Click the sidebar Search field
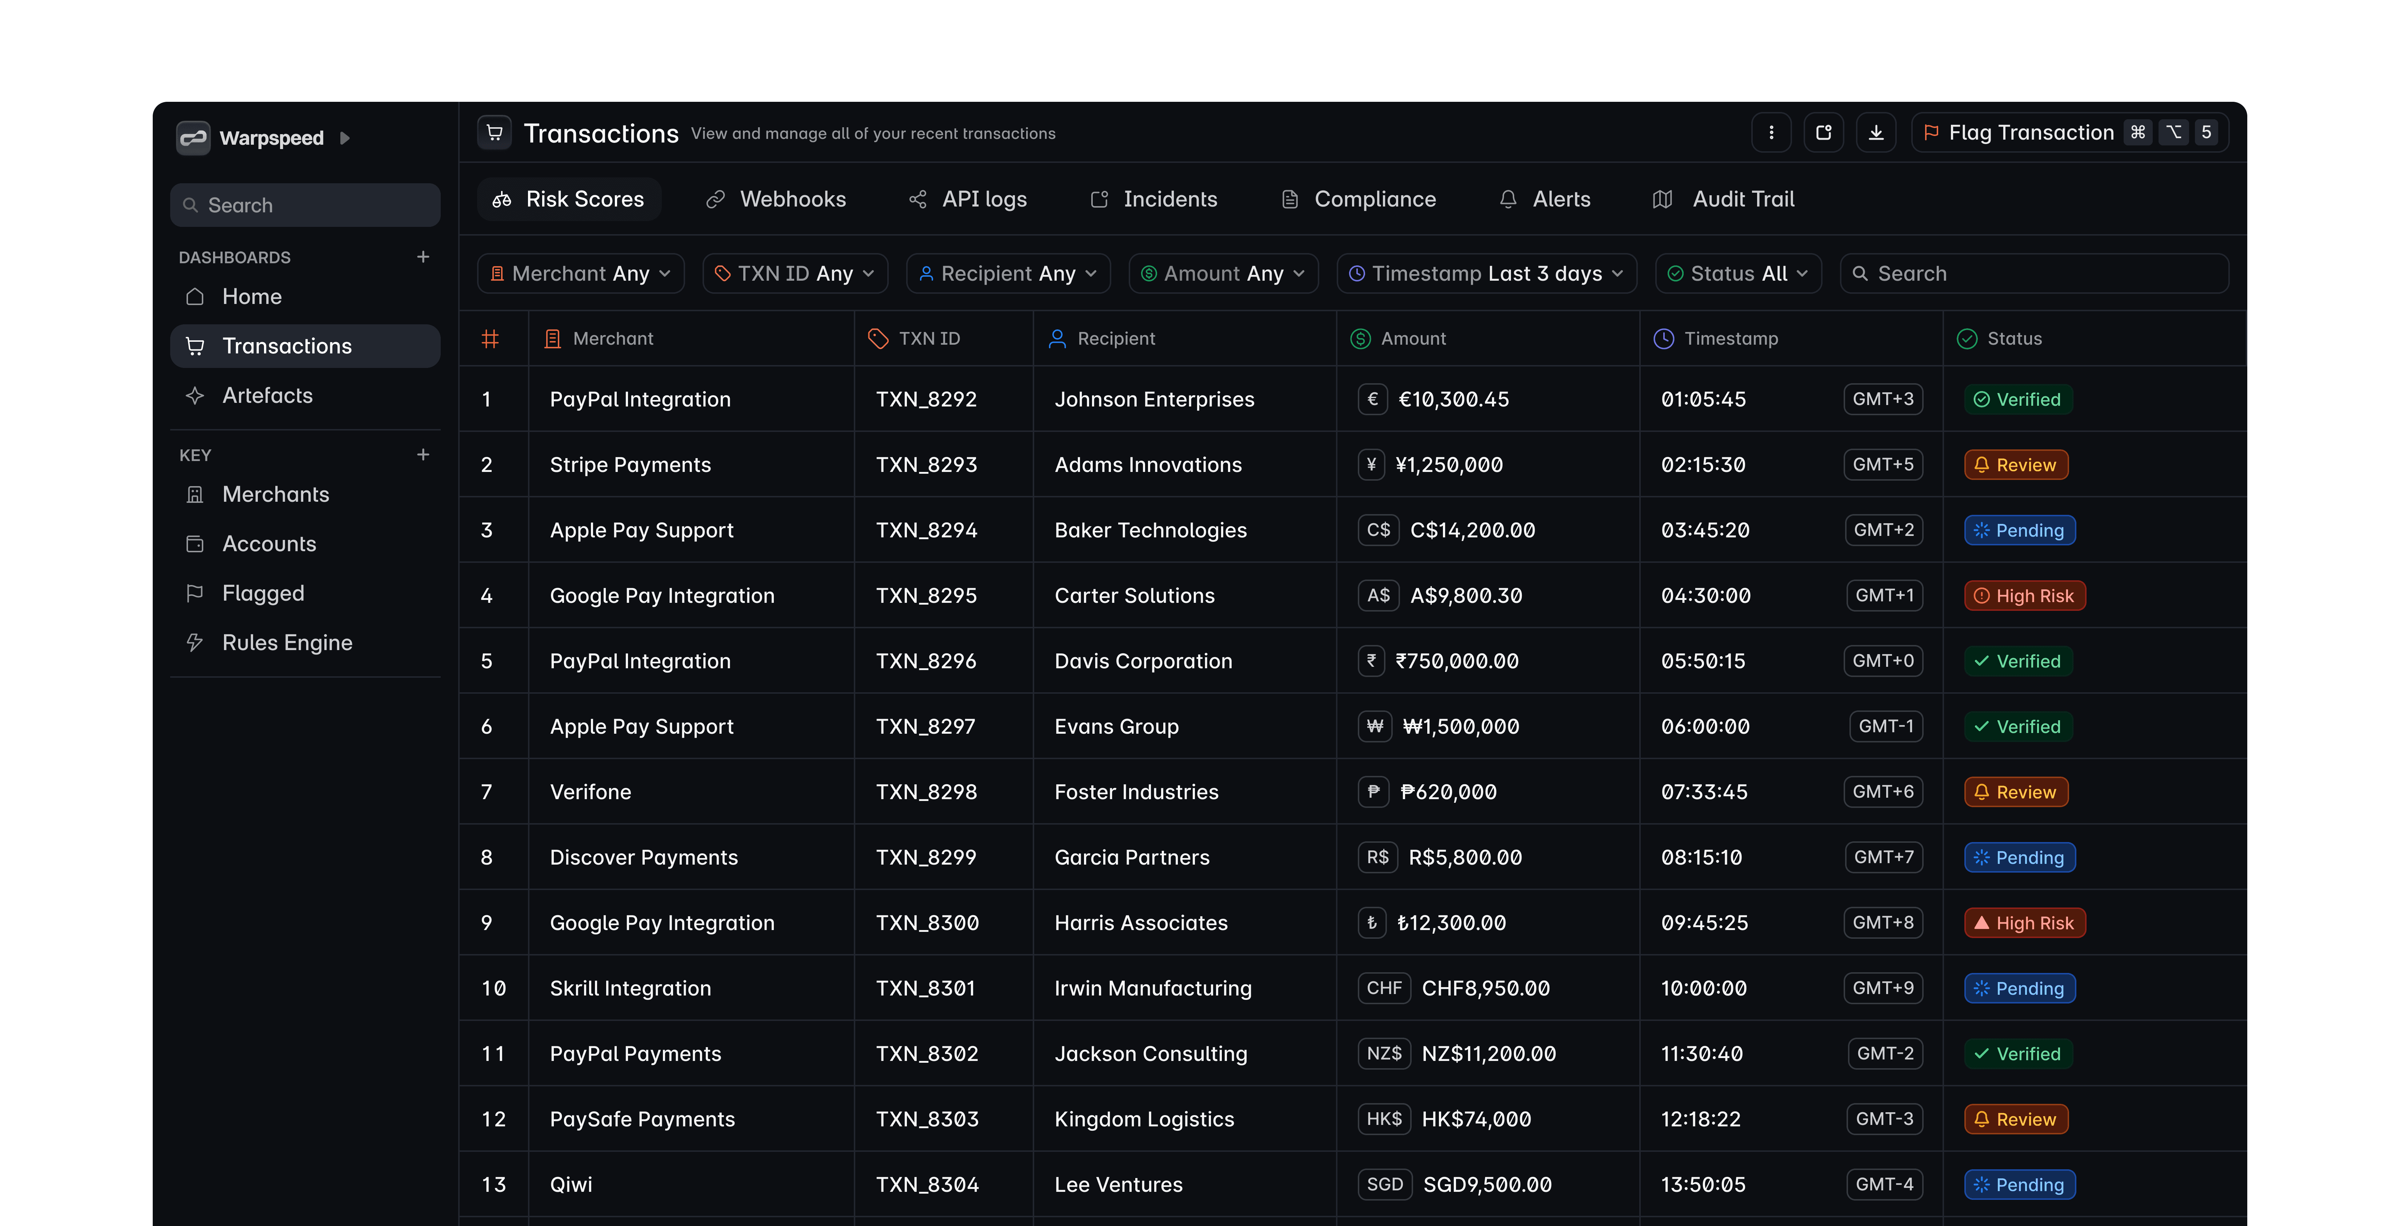Image resolution: width=2400 pixels, height=1226 pixels. (x=305, y=205)
